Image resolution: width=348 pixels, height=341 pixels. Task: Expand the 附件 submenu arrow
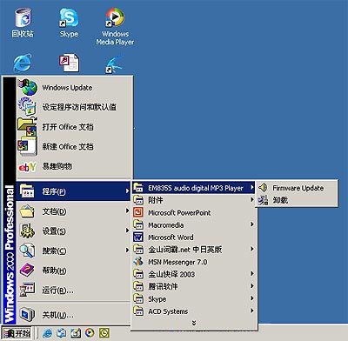click(x=252, y=199)
